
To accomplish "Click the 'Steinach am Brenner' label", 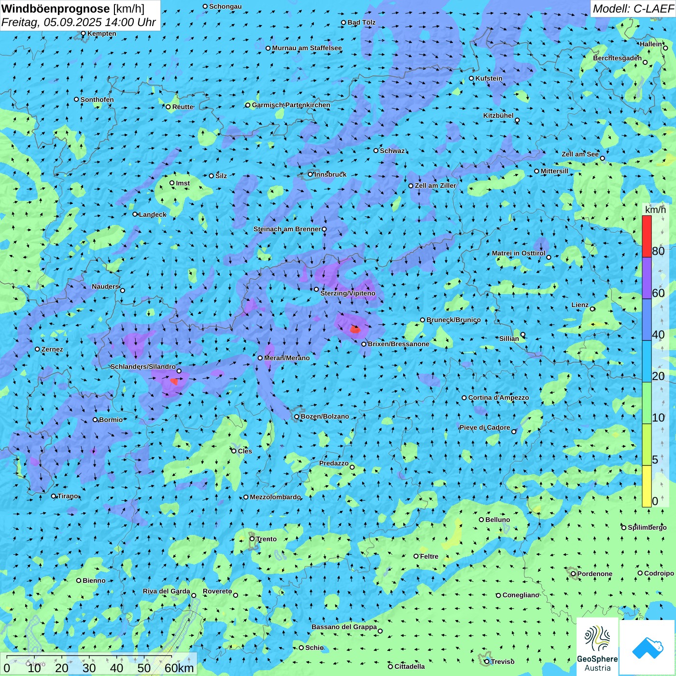I will click(x=287, y=229).
